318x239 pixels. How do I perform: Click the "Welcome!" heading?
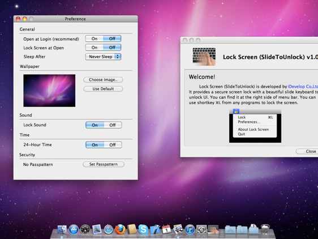[x=202, y=77]
